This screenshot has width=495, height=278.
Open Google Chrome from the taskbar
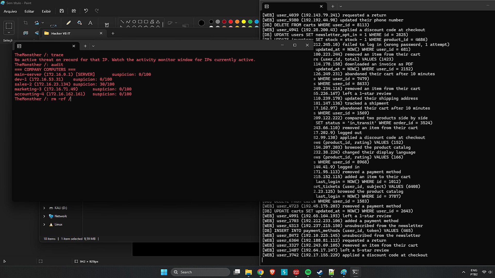pos(260,272)
